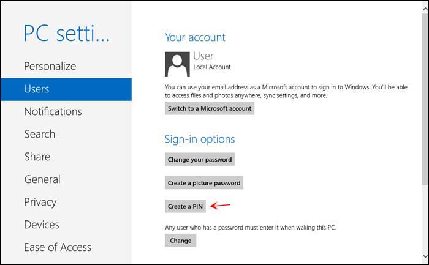The height and width of the screenshot is (265, 429).
Task: Select the Users category
Action: (x=66, y=89)
